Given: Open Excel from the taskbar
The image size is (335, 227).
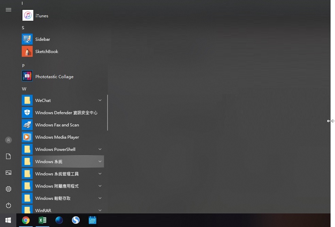Looking at the screenshot, I should click(43, 220).
